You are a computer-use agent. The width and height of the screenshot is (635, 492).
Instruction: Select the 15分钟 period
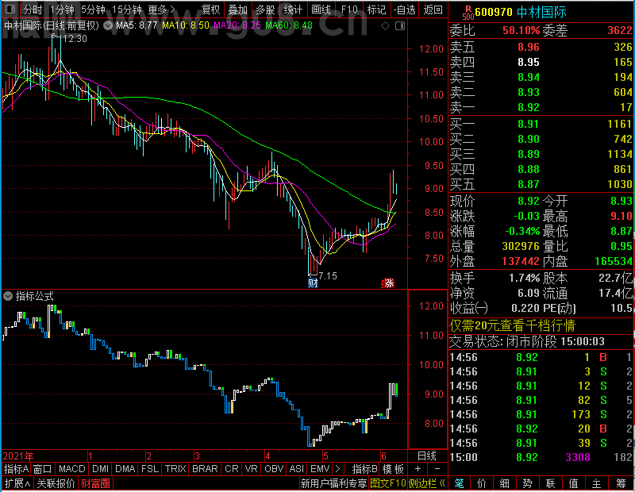click(x=126, y=10)
